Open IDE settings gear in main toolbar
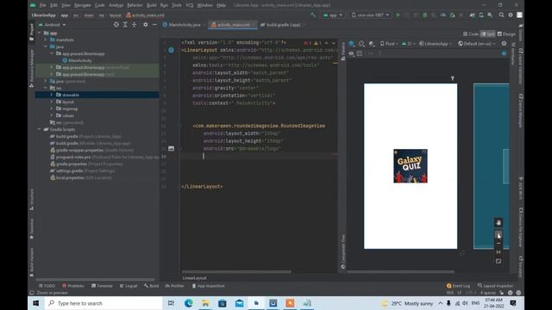The width and height of the screenshot is (552, 310). (511, 15)
